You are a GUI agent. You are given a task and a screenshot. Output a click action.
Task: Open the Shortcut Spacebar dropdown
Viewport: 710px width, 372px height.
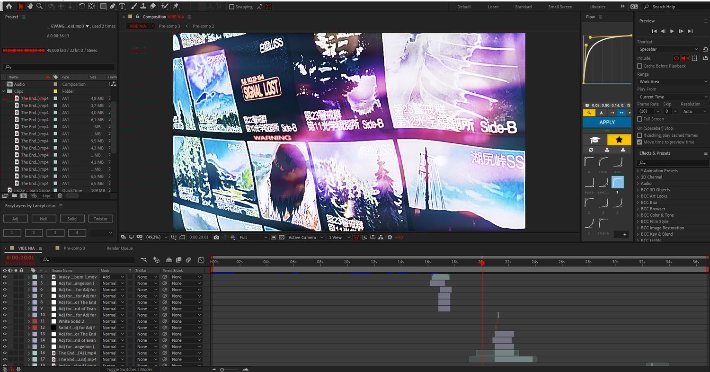coord(668,49)
